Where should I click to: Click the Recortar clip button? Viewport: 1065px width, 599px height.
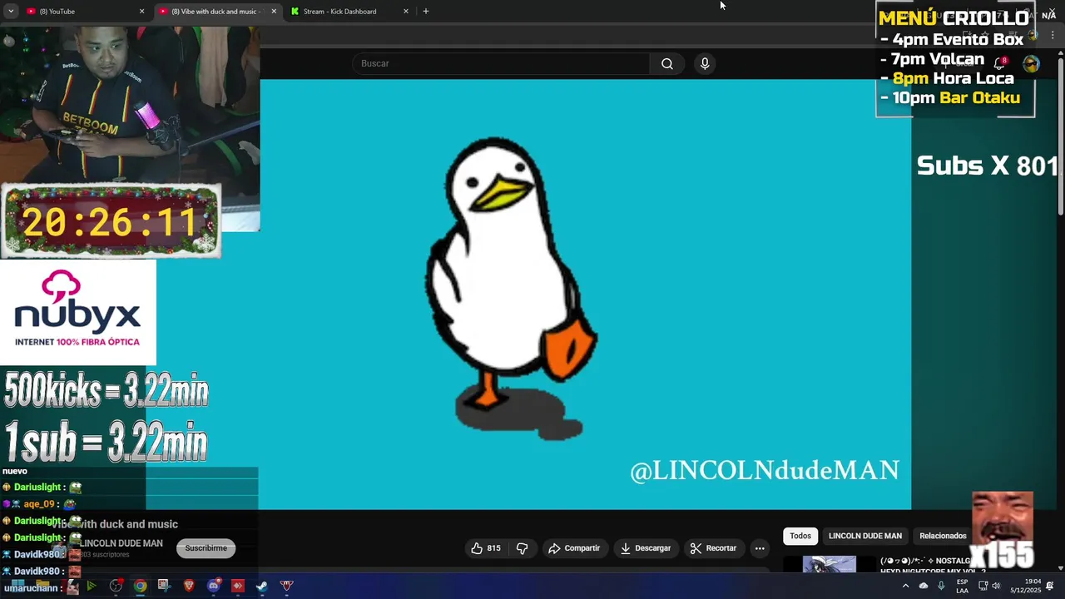[714, 548]
